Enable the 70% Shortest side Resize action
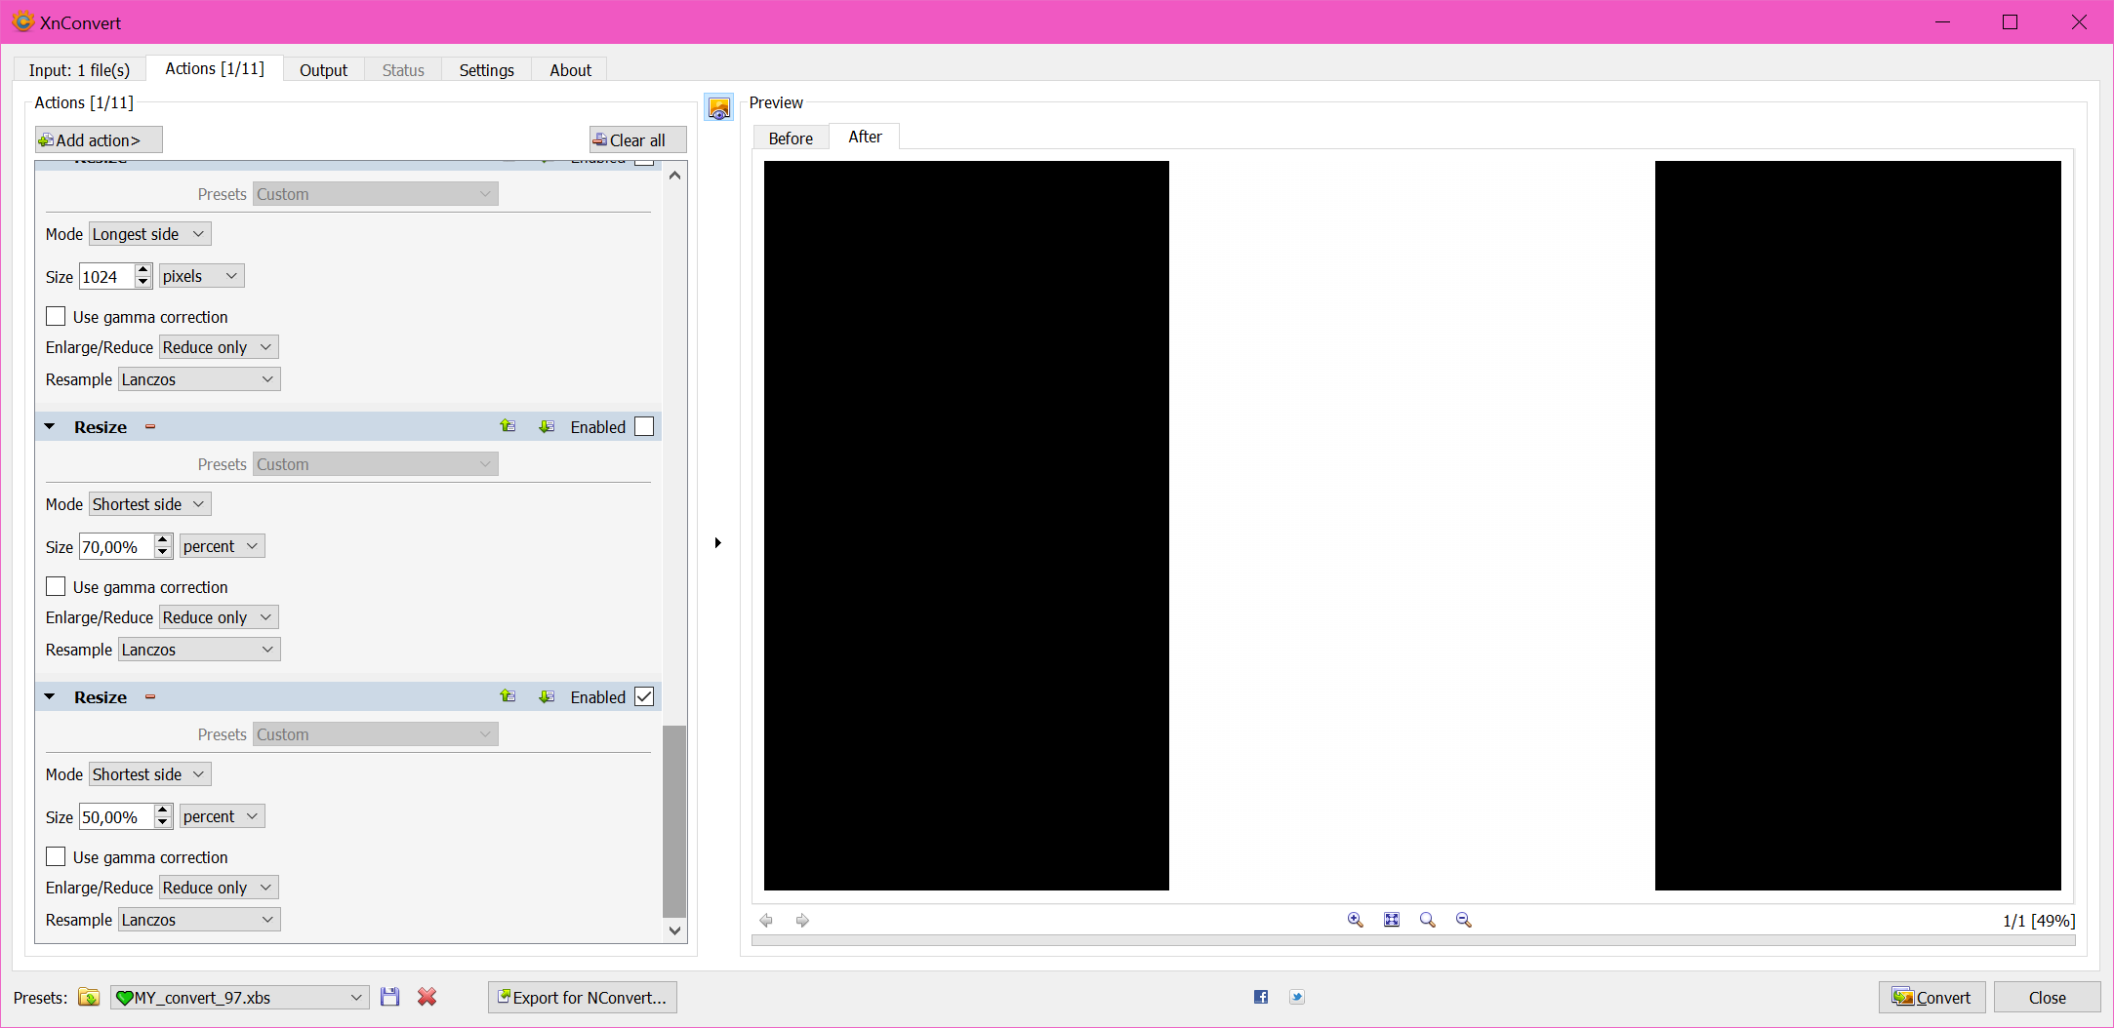 [644, 426]
